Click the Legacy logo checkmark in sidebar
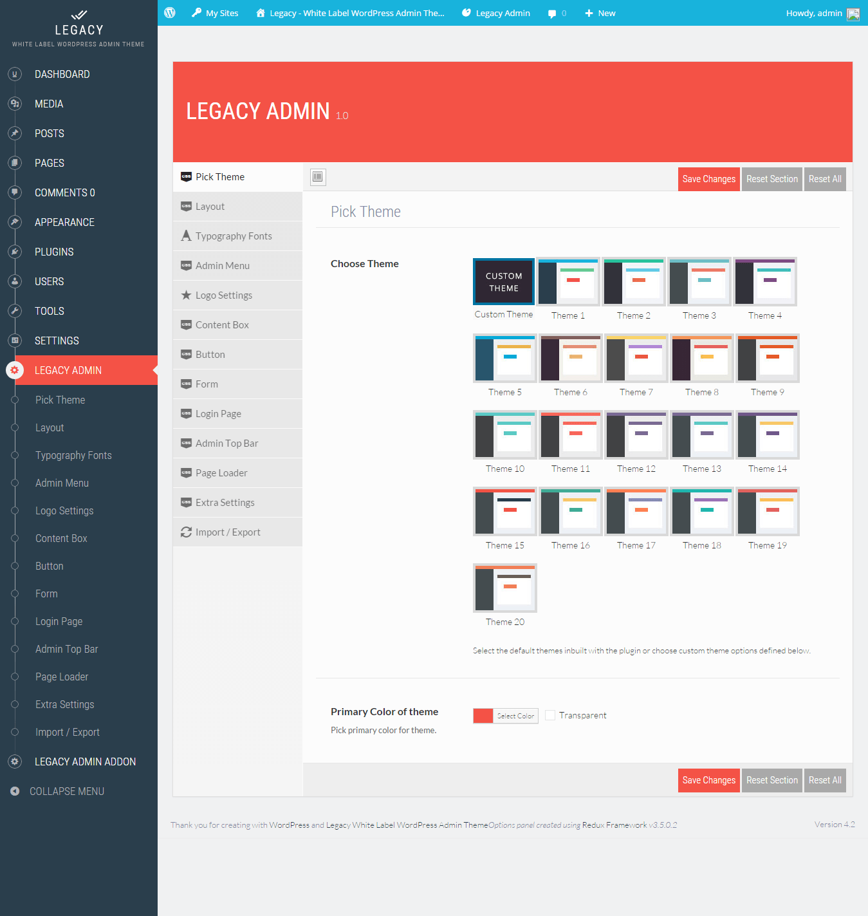This screenshot has width=868, height=916. (x=78, y=15)
